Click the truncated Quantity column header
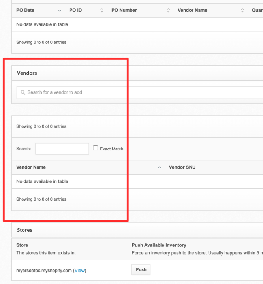This screenshot has height=284, width=263. (x=257, y=10)
